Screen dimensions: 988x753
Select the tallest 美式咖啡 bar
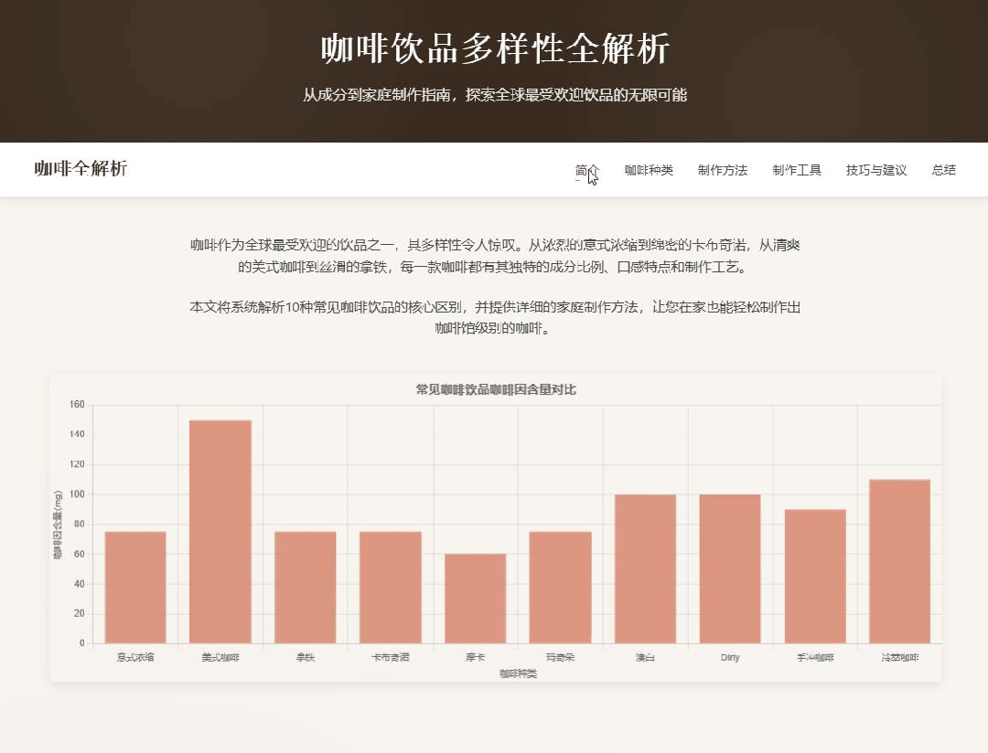(220, 531)
